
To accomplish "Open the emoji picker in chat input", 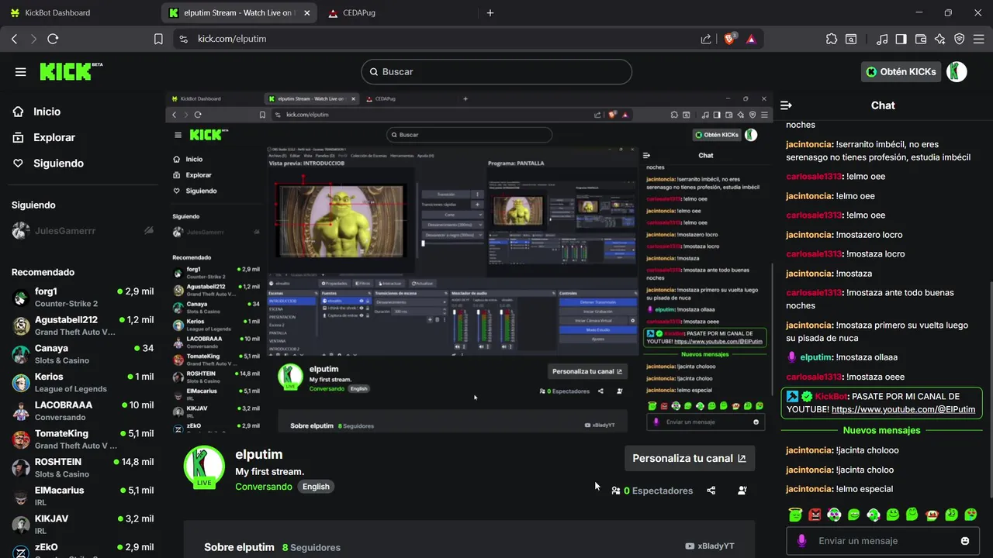I will coord(965,541).
